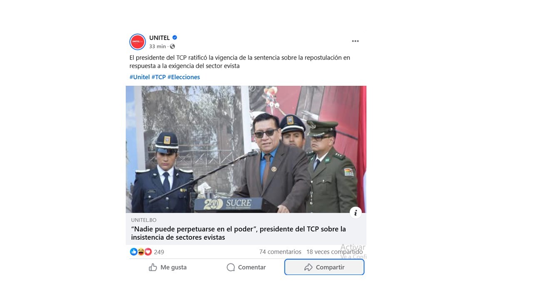Click the blue verified badge next to UNITEL
The height and width of the screenshot is (300, 533).
(x=175, y=37)
